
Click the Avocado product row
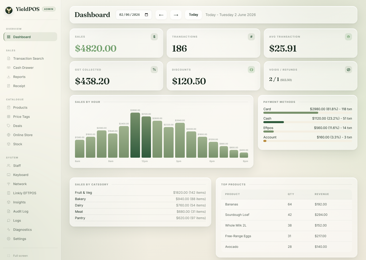pos(286,247)
